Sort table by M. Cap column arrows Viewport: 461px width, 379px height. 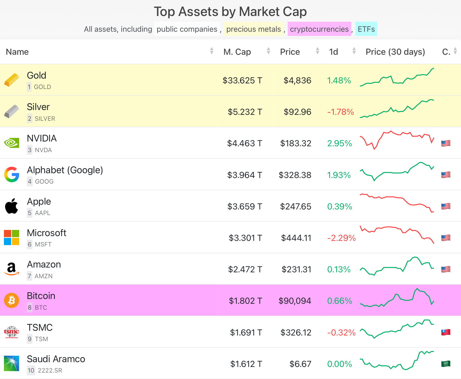tap(268, 51)
